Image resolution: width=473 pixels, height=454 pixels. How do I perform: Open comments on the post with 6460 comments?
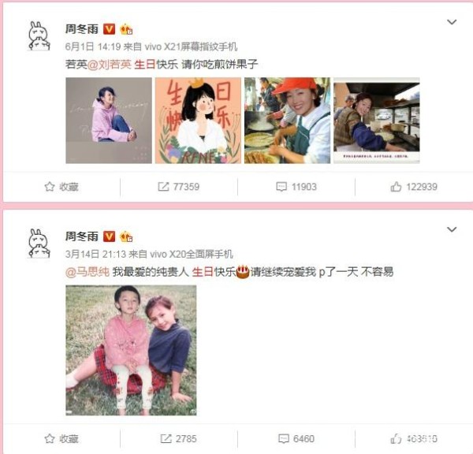point(296,438)
